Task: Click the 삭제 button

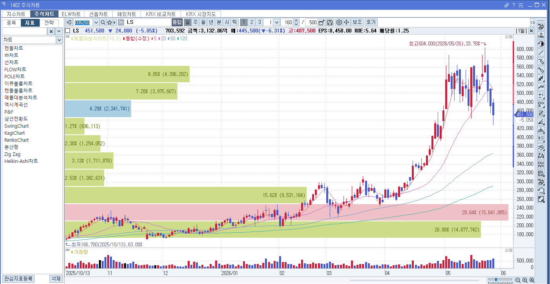Action: (x=56, y=279)
